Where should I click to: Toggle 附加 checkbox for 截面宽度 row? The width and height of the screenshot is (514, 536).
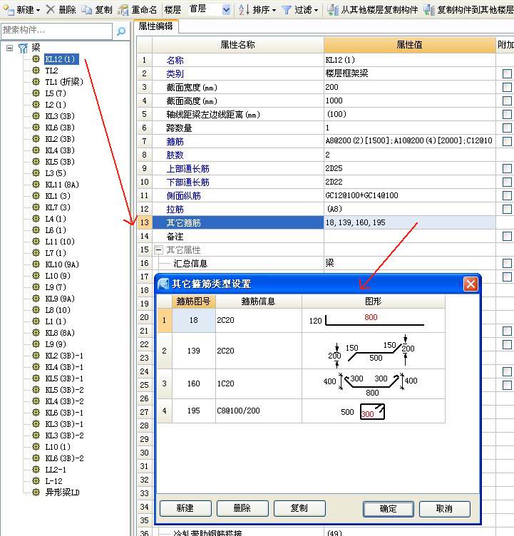pos(507,87)
